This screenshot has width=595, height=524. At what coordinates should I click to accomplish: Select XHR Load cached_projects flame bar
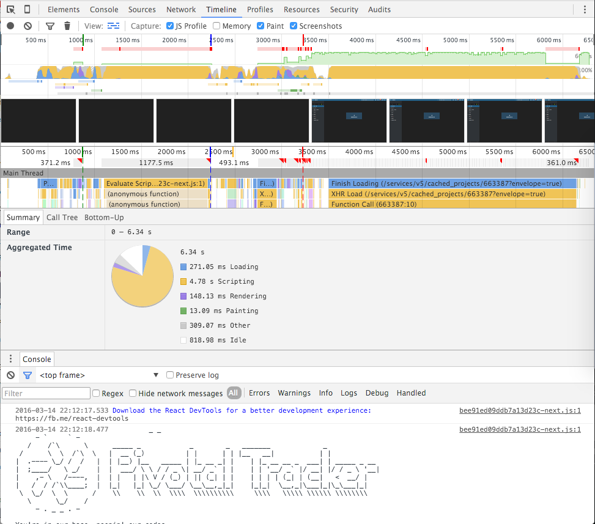tap(453, 194)
